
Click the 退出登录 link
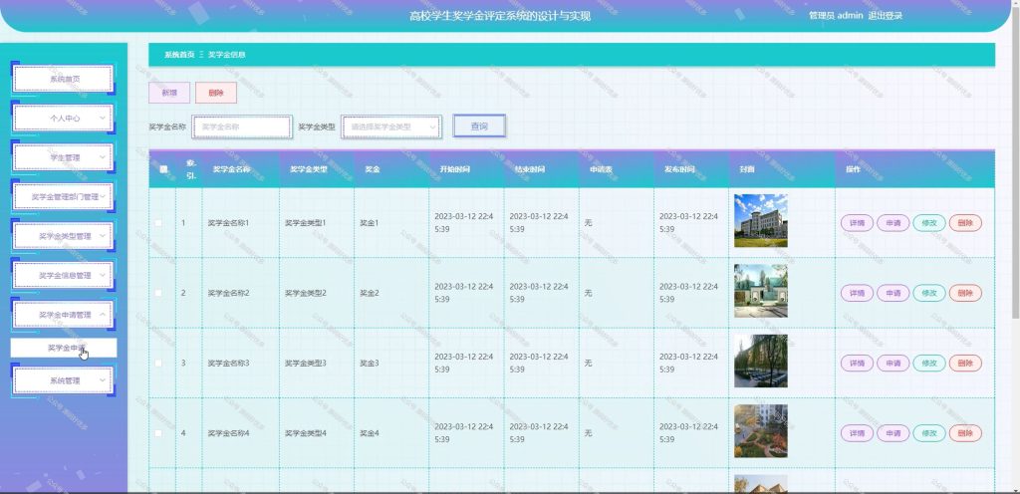885,16
